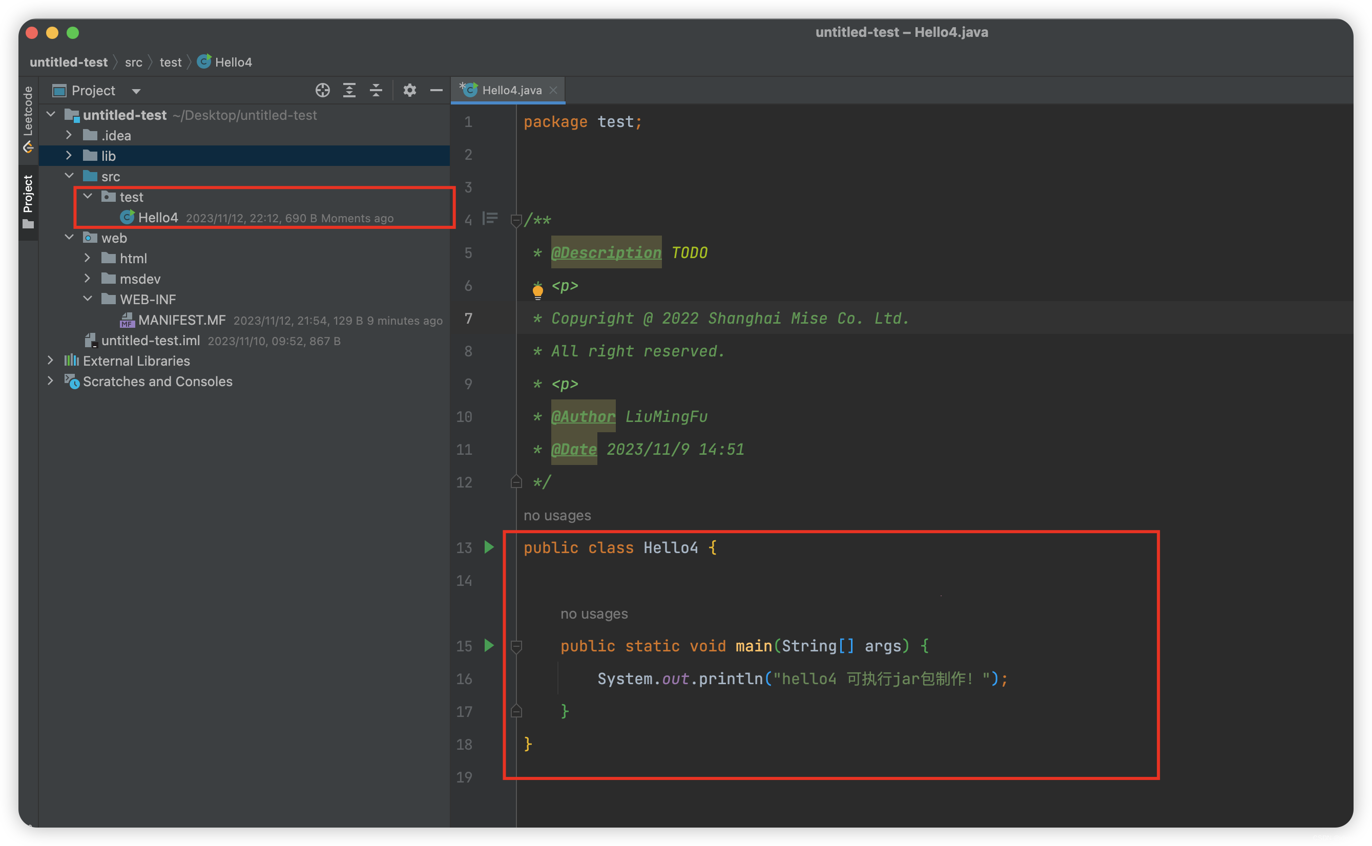The width and height of the screenshot is (1372, 846).
Task: Click test in the breadcrumb bar
Action: tap(171, 62)
